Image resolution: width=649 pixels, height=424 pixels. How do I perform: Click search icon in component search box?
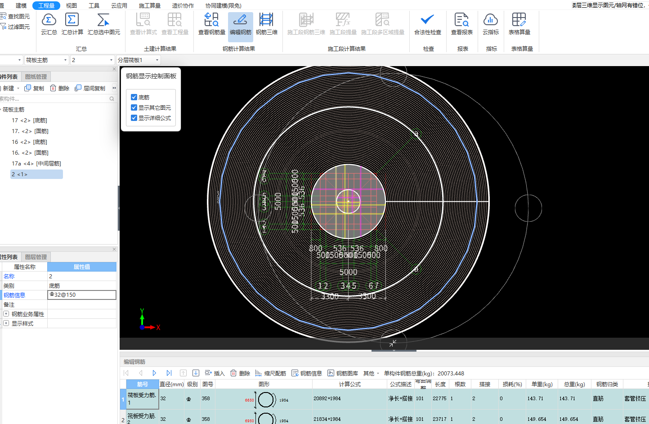(112, 98)
